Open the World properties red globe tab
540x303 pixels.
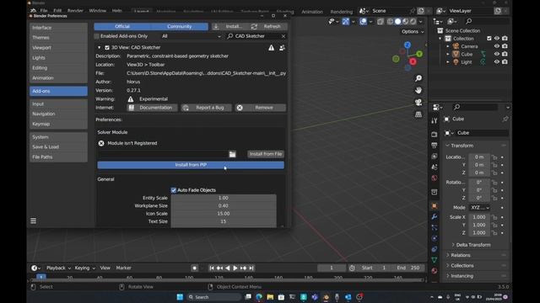(x=435, y=178)
